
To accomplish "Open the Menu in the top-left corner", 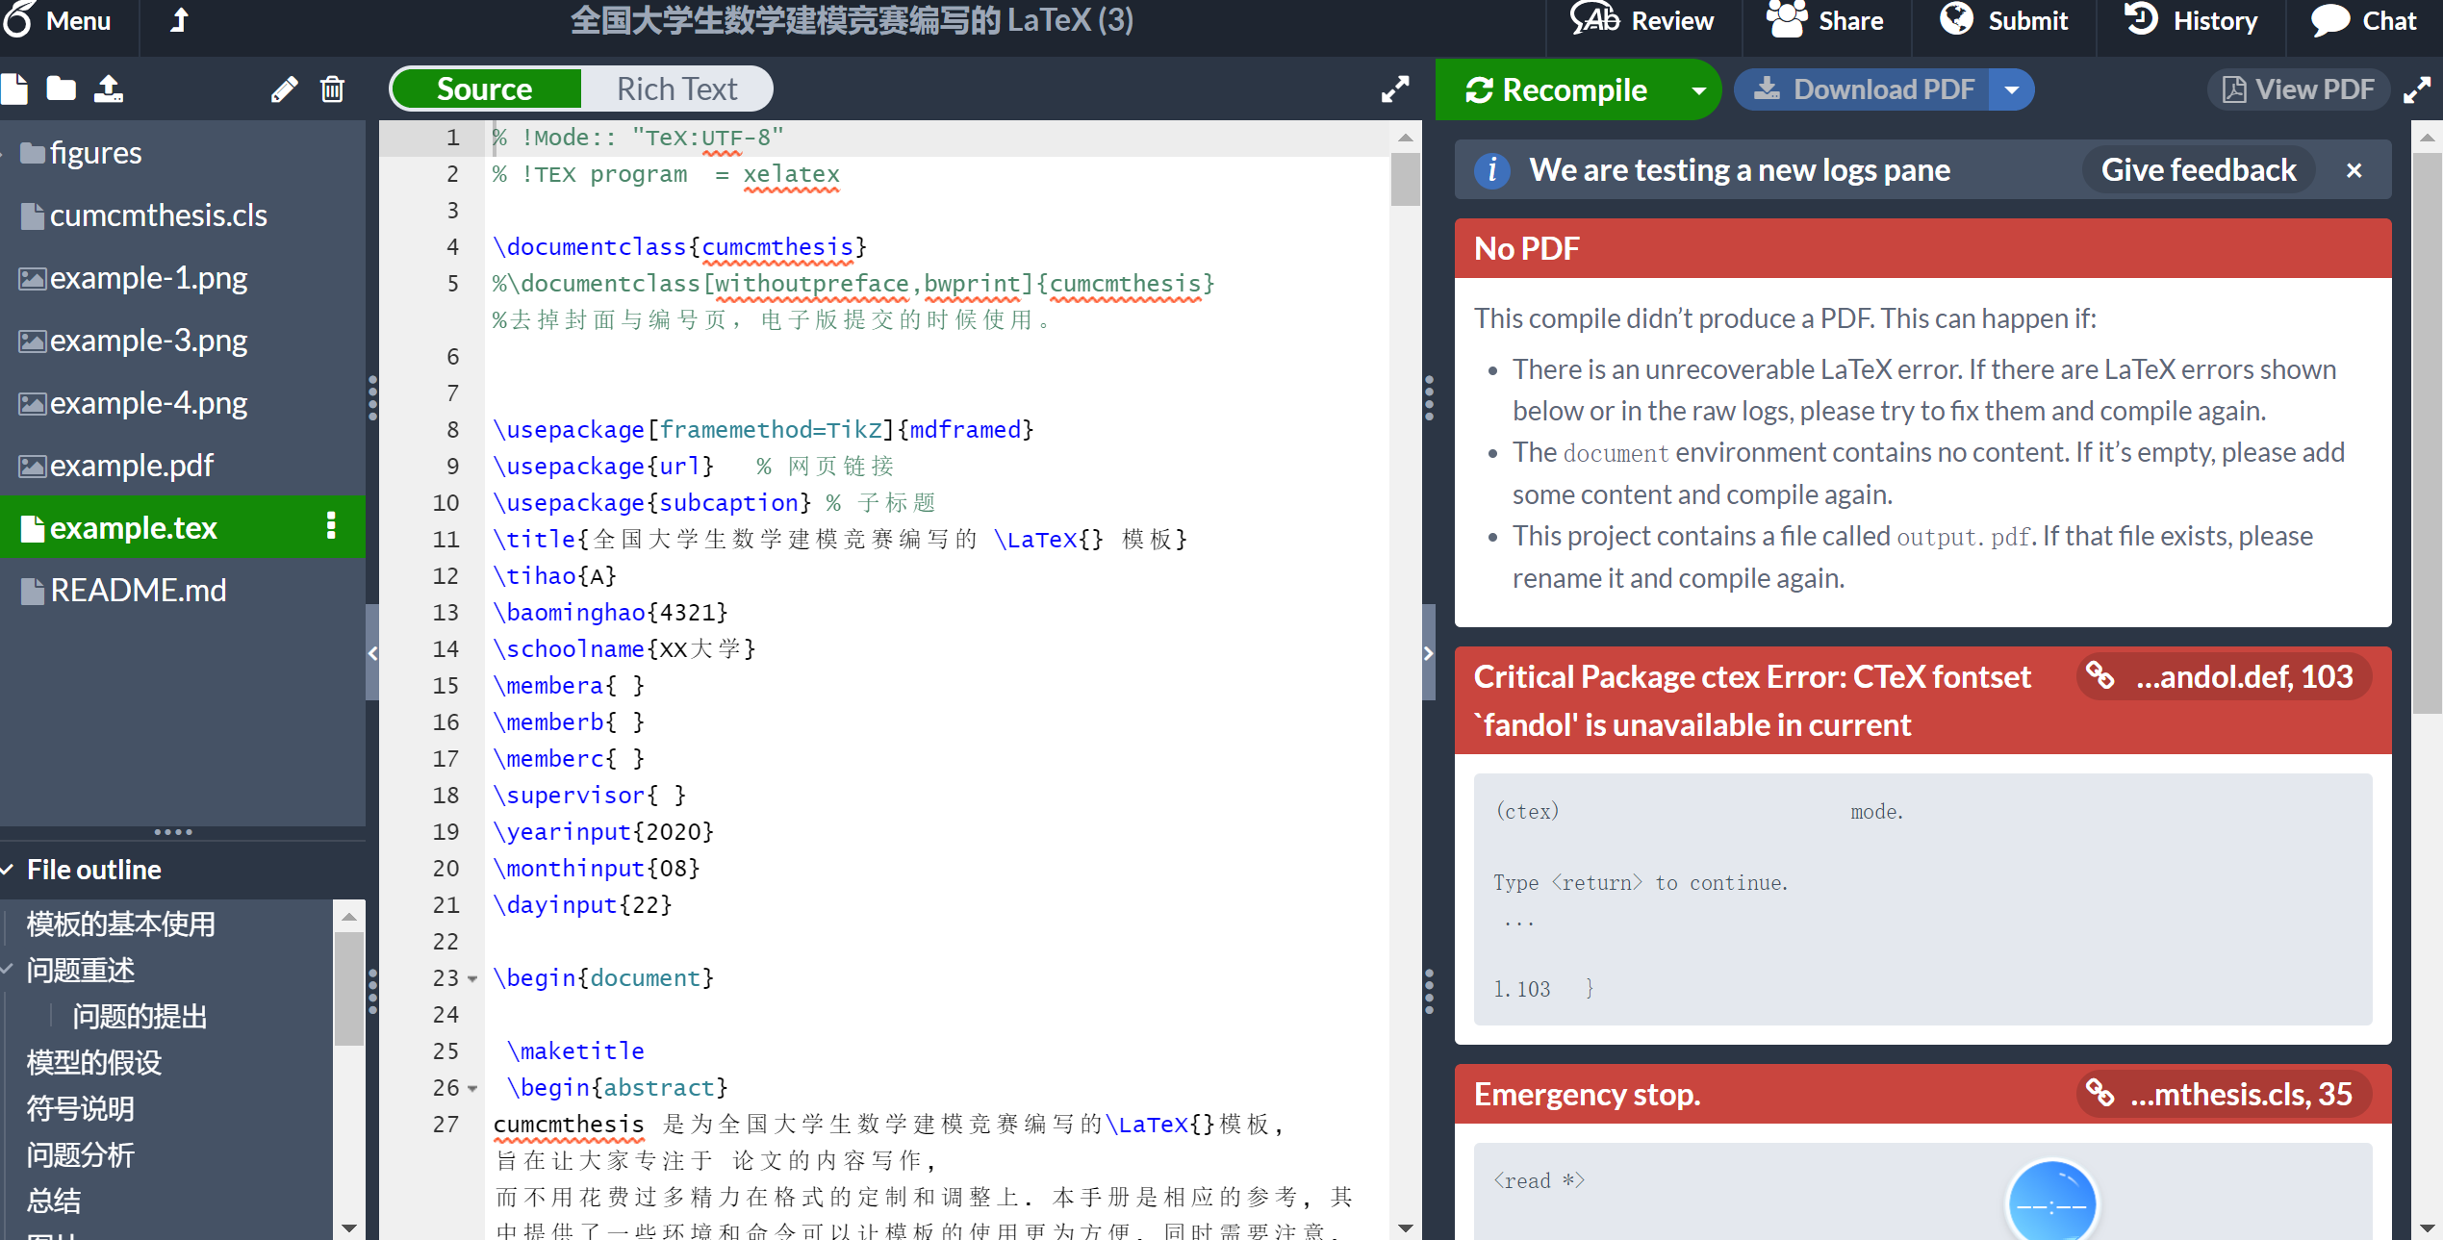I will 63,20.
